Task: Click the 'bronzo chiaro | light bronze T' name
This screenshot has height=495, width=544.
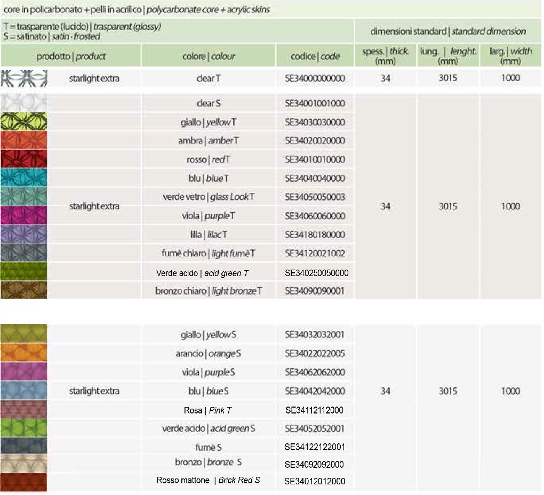Action: click(209, 291)
